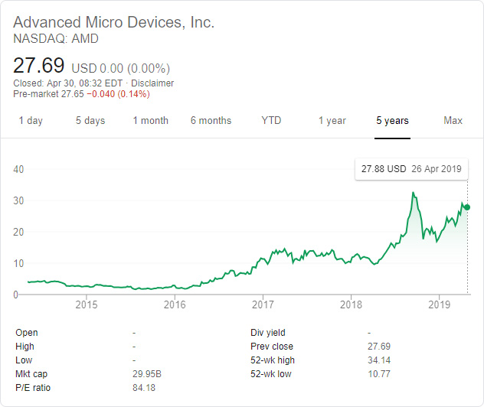This screenshot has height=407, width=484.
Task: Open the Disclaimer link
Action: click(x=152, y=83)
